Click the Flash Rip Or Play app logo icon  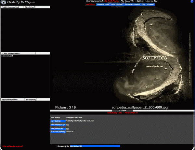pyautogui.click(x=4, y=2)
